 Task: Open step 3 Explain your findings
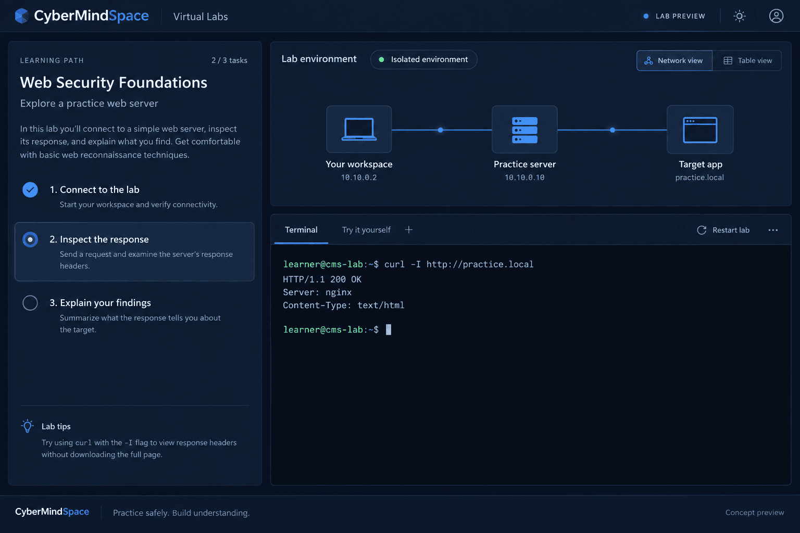click(x=134, y=315)
